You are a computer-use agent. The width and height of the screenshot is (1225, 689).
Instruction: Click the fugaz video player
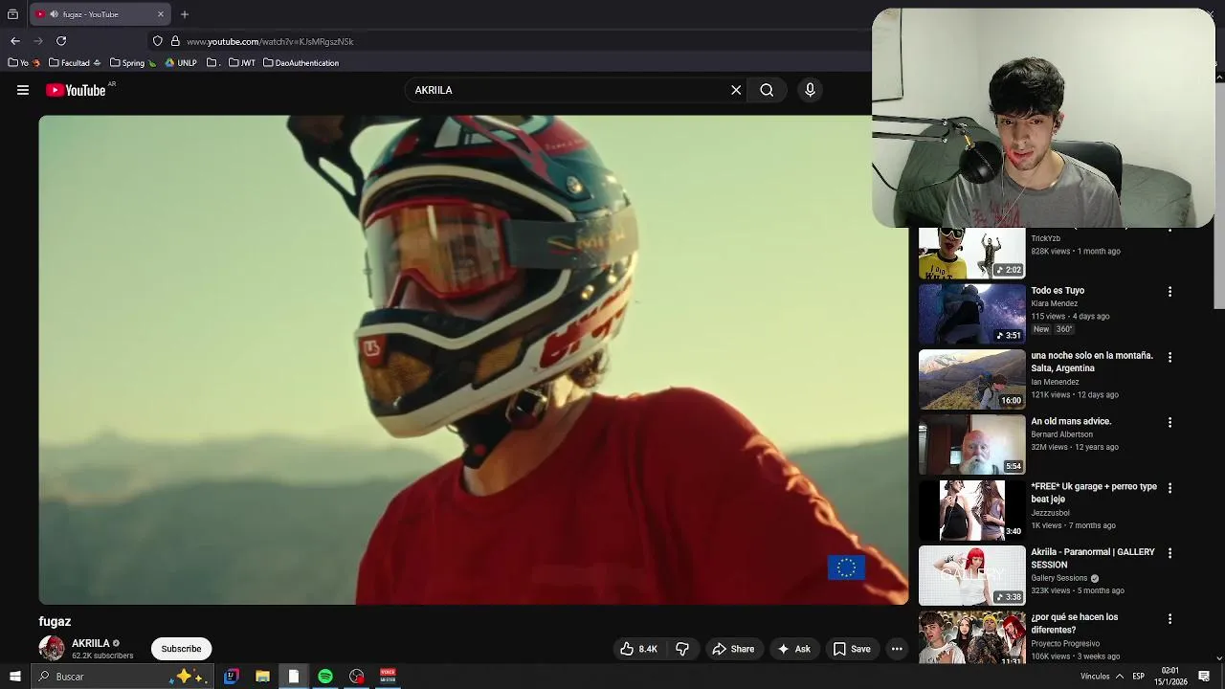(x=474, y=360)
